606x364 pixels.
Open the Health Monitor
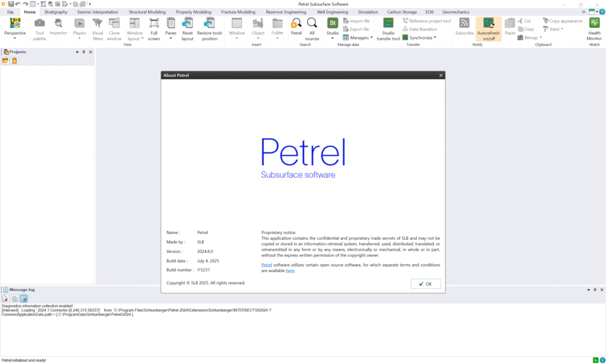(594, 30)
